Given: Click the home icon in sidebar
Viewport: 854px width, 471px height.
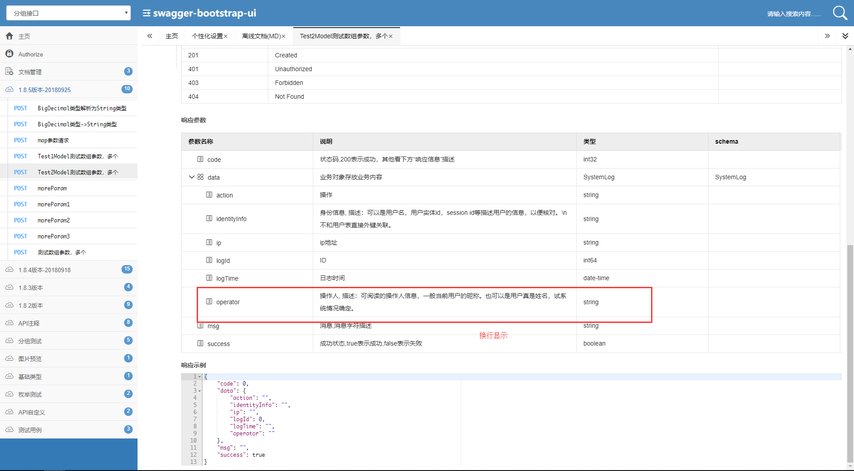Looking at the screenshot, I should [9, 36].
